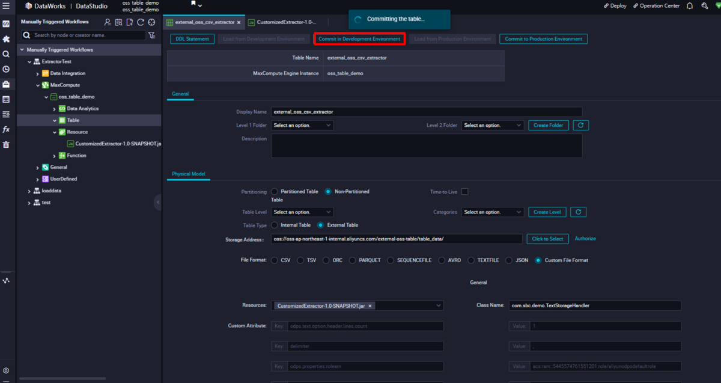Open the table management sidebar icon

pyautogui.click(x=6, y=99)
